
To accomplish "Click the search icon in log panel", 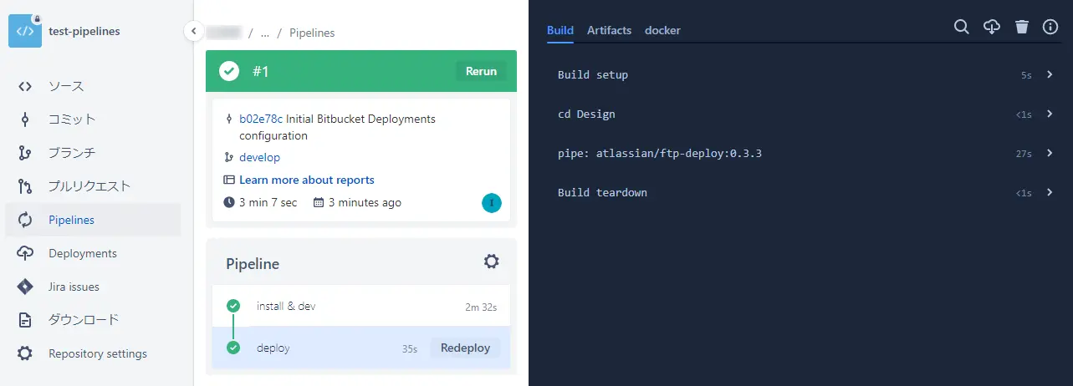I will click(962, 28).
